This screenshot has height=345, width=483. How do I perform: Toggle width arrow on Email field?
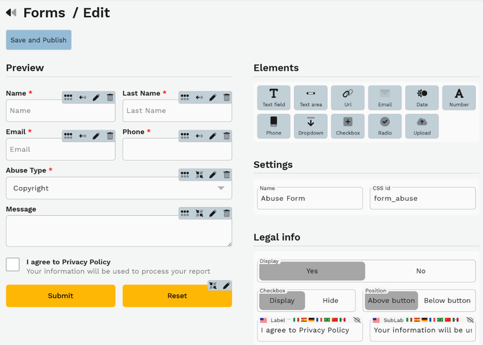click(x=83, y=136)
